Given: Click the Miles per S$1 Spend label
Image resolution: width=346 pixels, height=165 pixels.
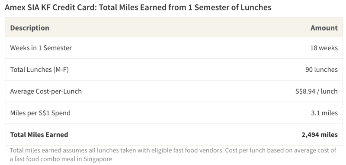Looking at the screenshot, I should [40, 113].
